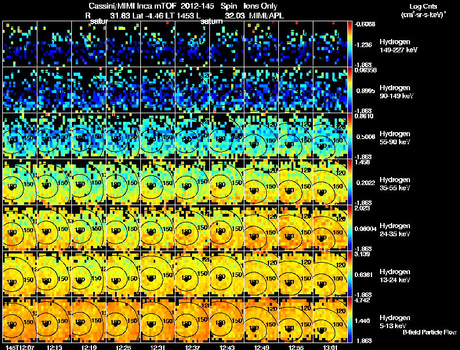The width and height of the screenshot is (460, 350).
Task: Click the 12:43 time label
Action: click(227, 347)
